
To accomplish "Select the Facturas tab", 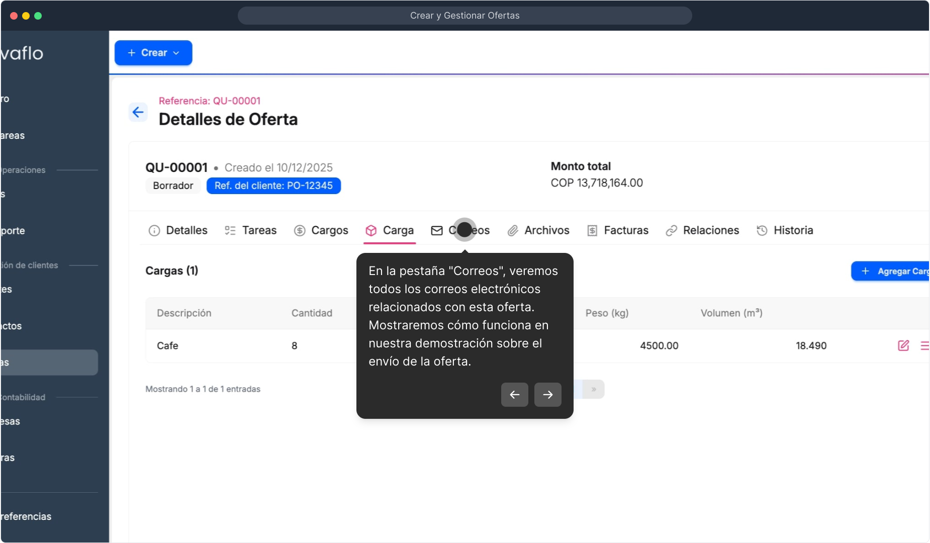I will click(x=618, y=230).
